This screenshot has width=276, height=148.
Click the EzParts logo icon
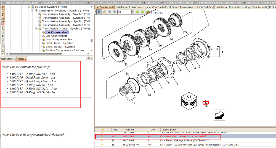point(148,12)
